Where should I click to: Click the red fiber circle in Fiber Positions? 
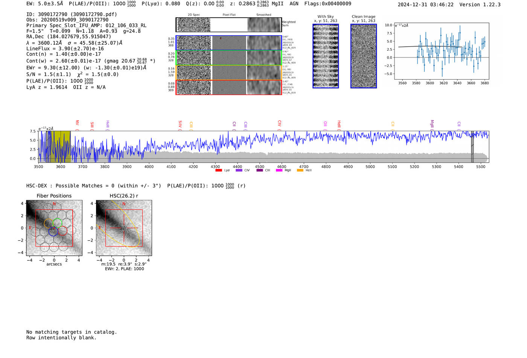tap(62, 231)
